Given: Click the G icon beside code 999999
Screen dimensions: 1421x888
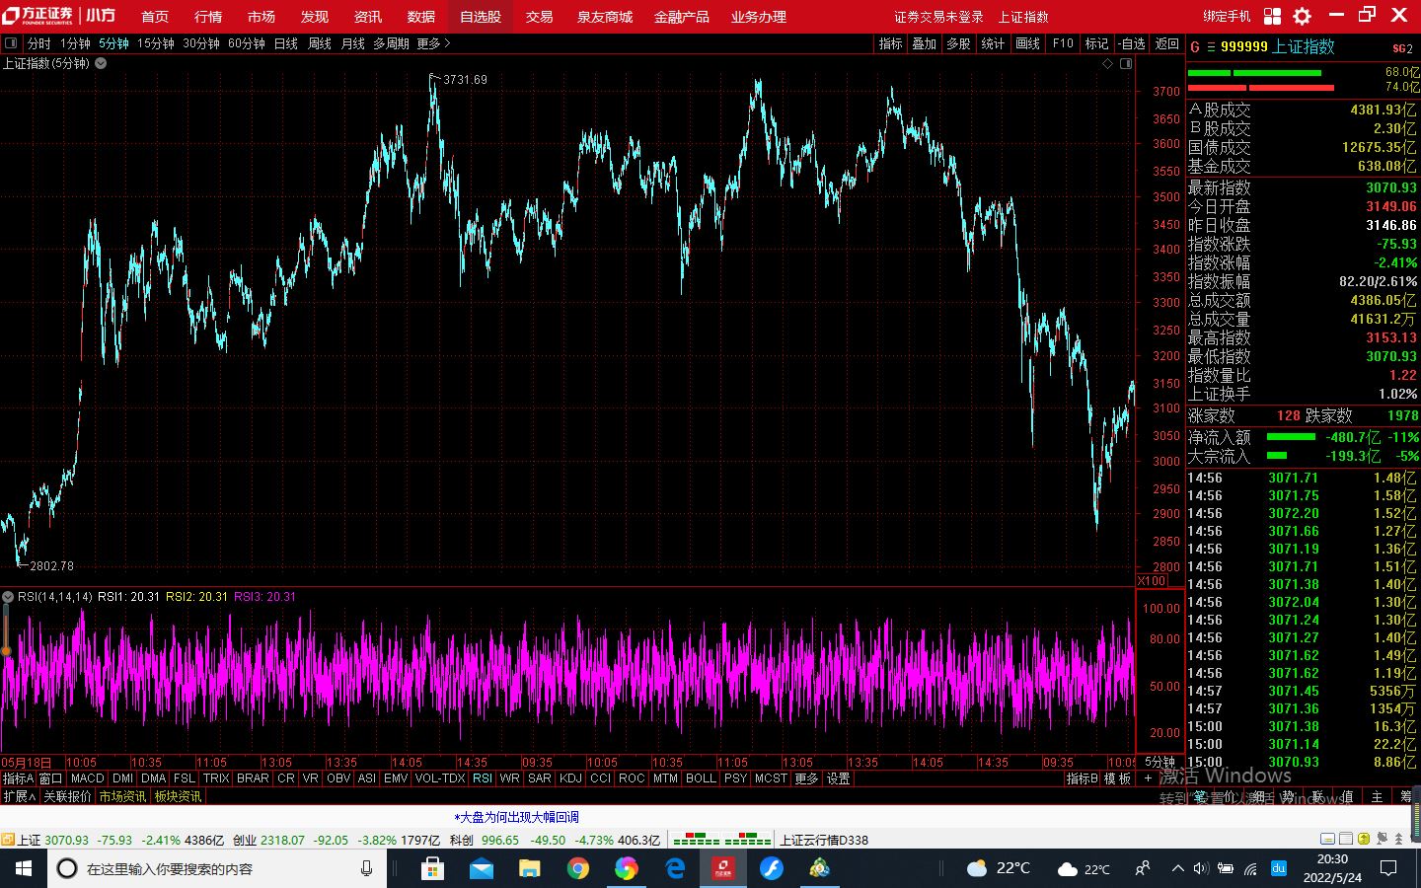Looking at the screenshot, I should click(1195, 47).
